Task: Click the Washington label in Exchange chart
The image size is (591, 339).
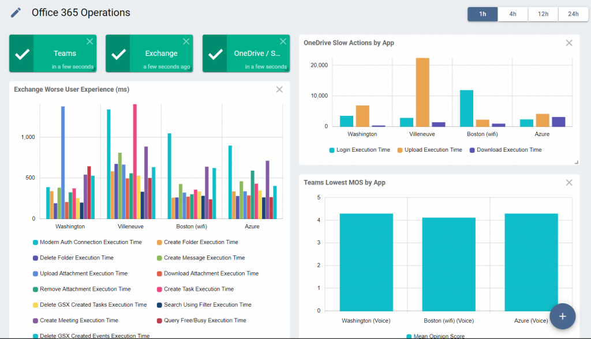Action: 70,227
